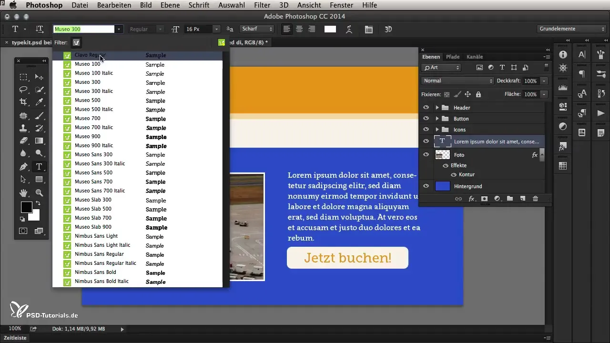The height and width of the screenshot is (343, 610).
Task: Select the Rectangle shape tool
Action: pos(40,179)
